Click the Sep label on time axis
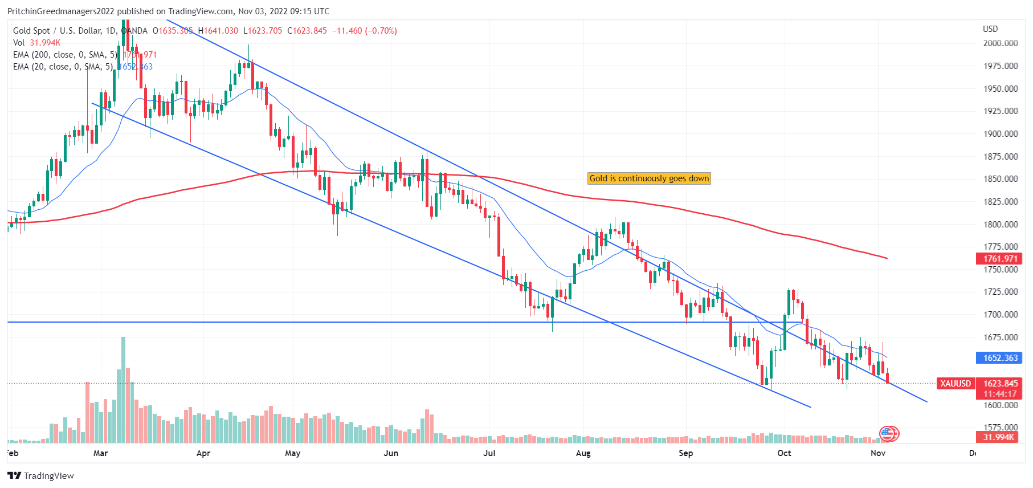1033x488 pixels. tap(685, 453)
